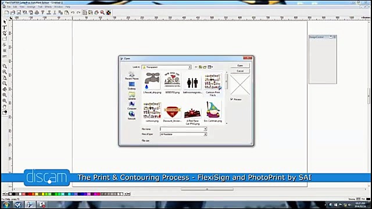Open the Edit menu
The image size is (372, 209).
coord(15,7)
